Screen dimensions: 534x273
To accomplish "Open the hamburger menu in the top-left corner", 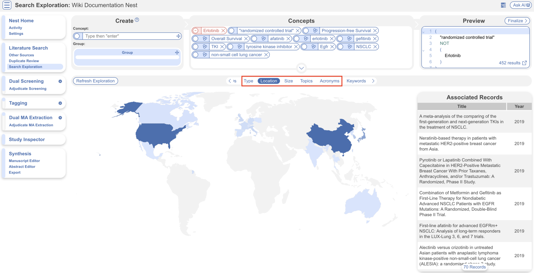I will [7, 5].
